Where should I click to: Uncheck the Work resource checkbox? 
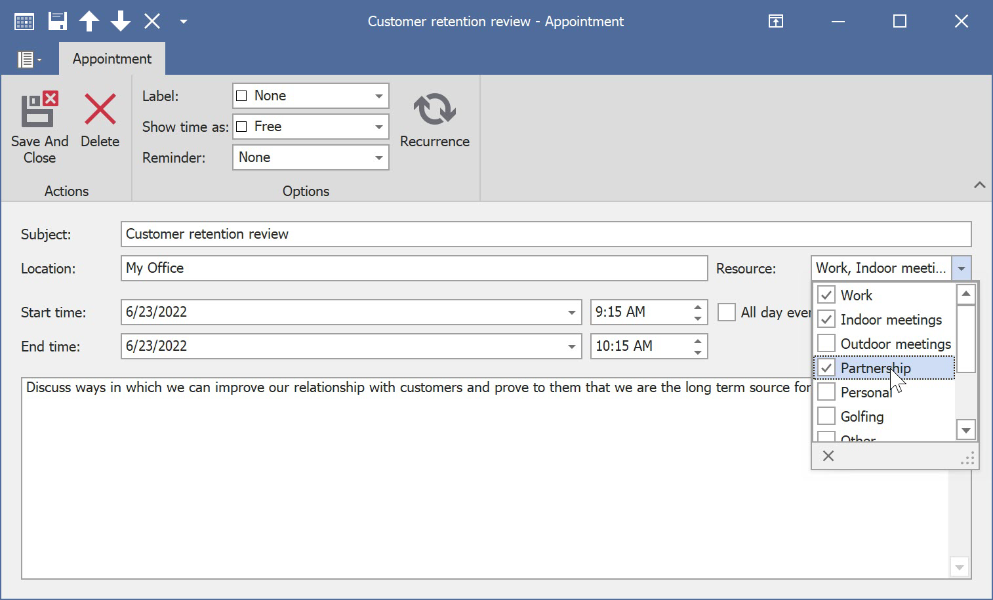point(826,295)
